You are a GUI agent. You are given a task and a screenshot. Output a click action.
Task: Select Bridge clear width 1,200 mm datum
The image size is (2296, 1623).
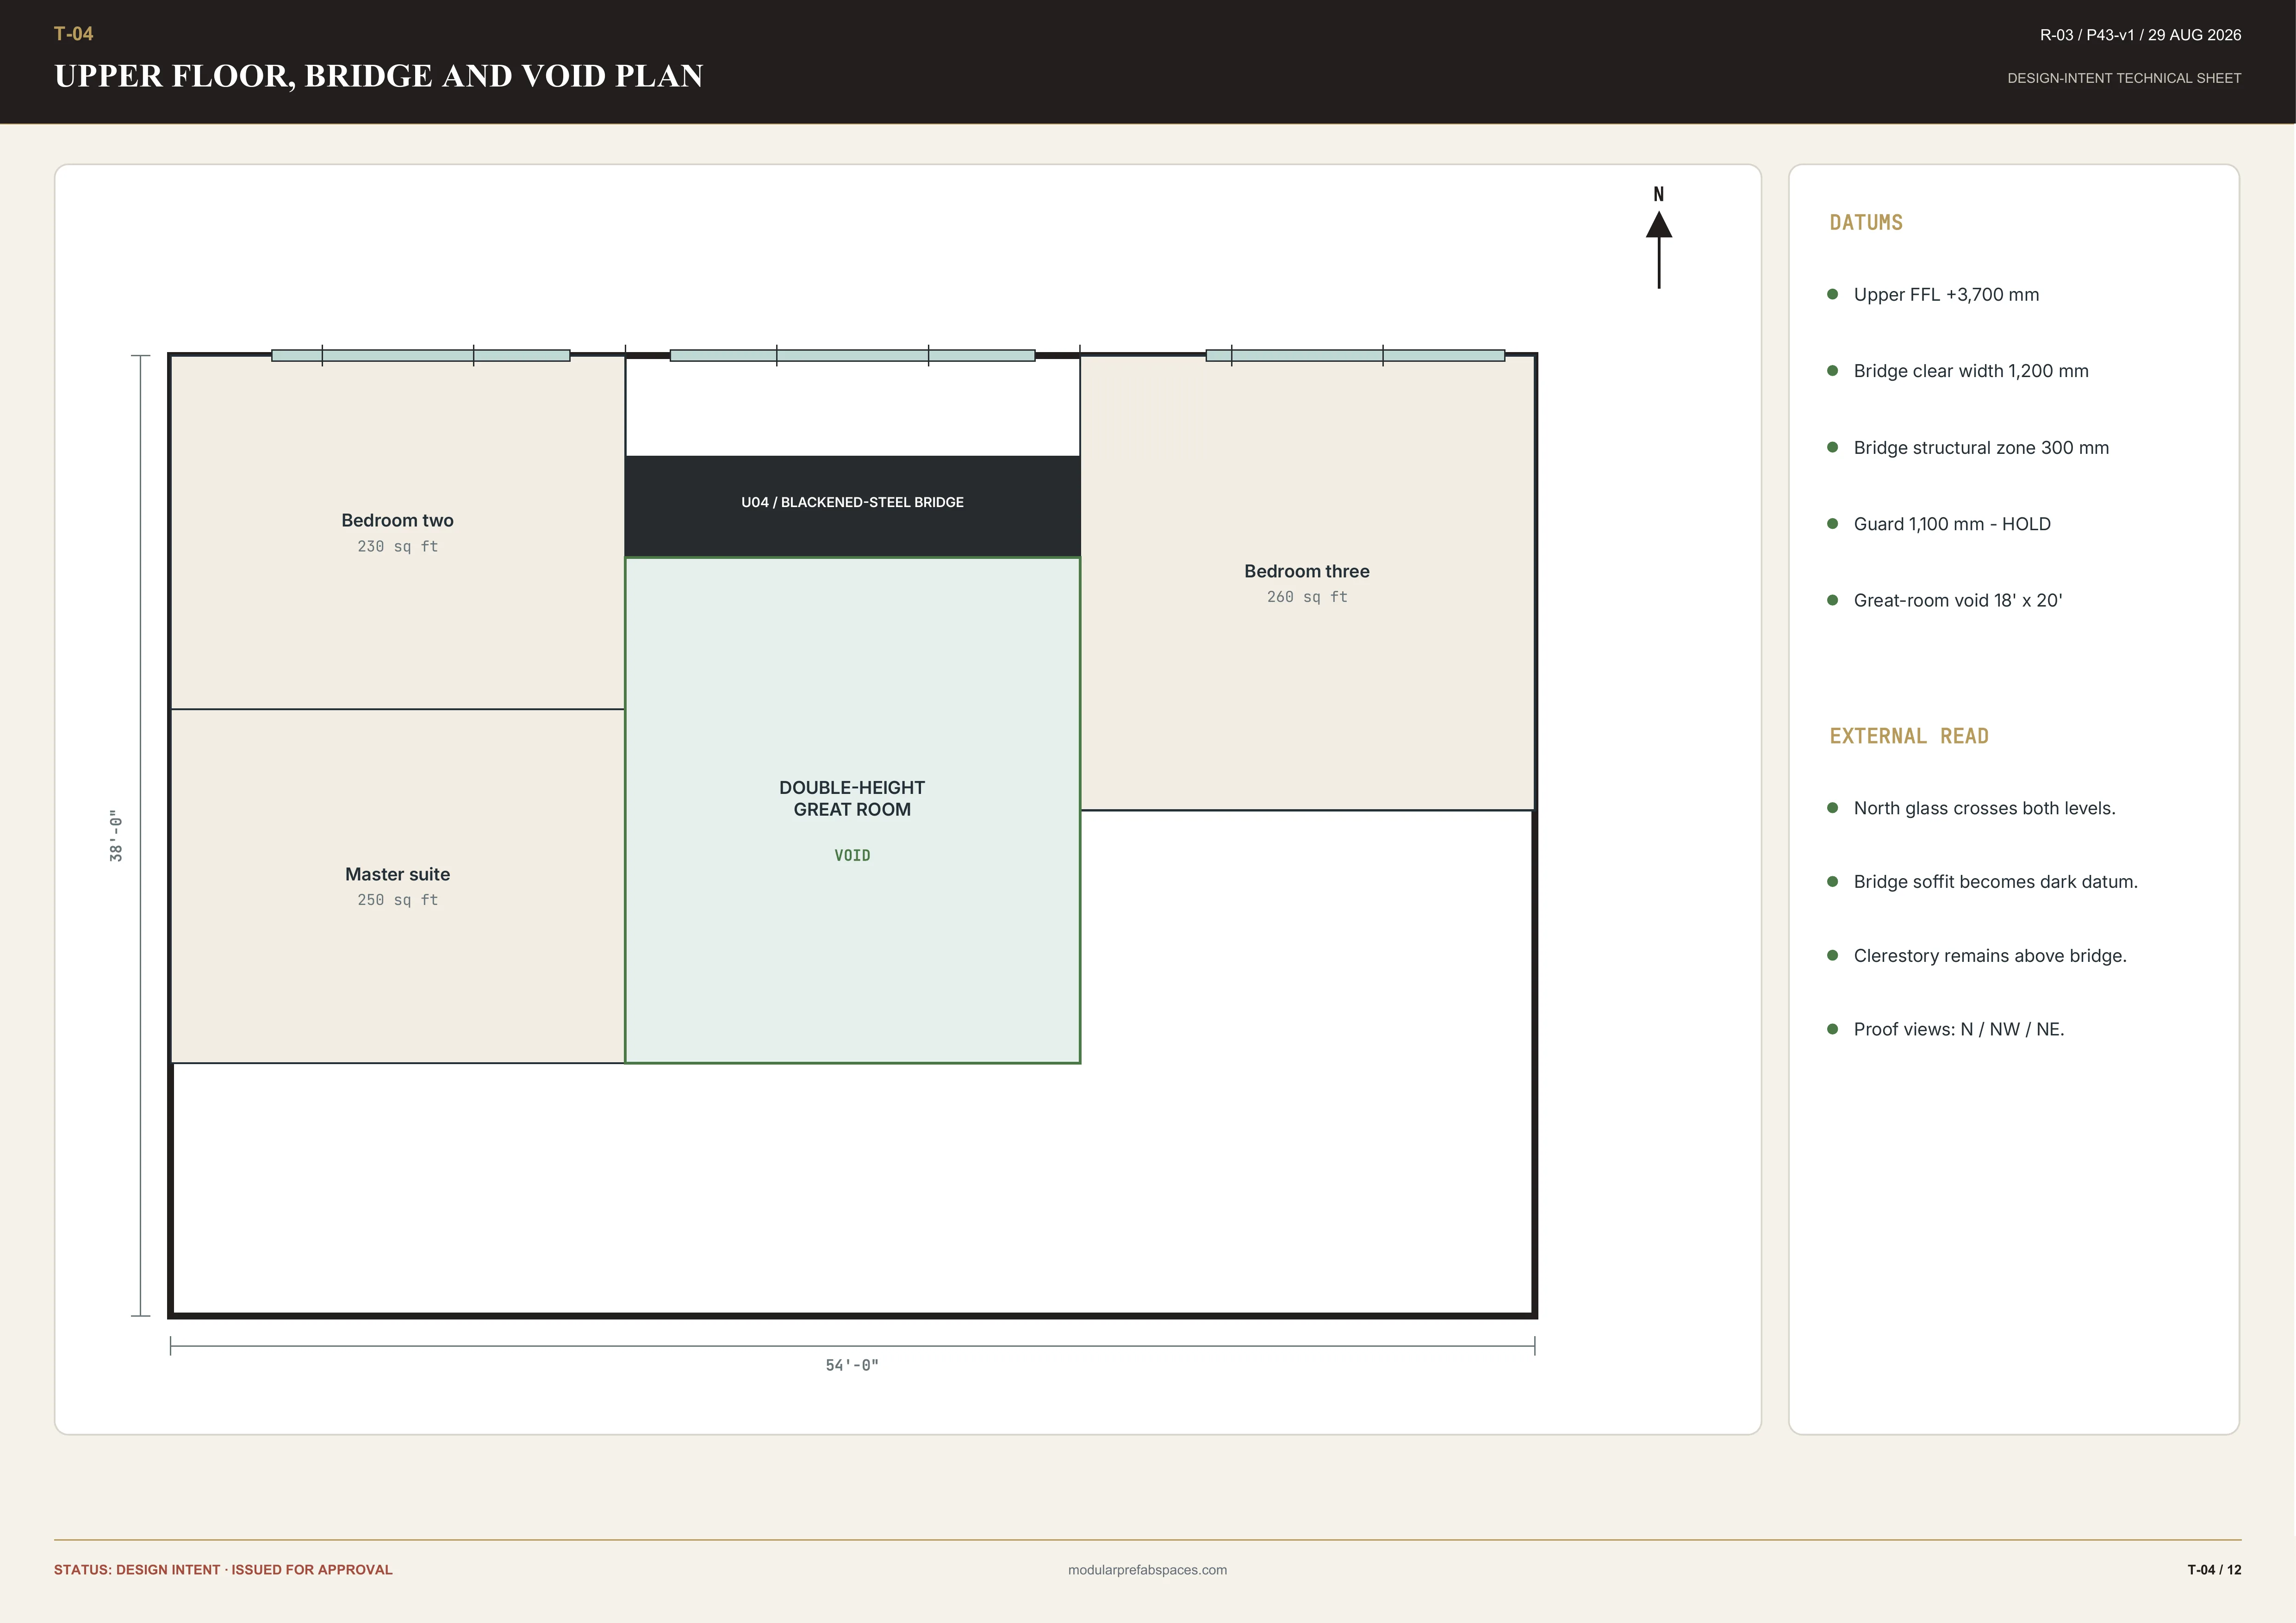coord(1971,371)
